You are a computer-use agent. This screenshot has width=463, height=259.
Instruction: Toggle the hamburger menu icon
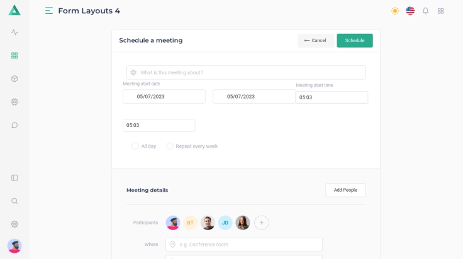click(49, 11)
